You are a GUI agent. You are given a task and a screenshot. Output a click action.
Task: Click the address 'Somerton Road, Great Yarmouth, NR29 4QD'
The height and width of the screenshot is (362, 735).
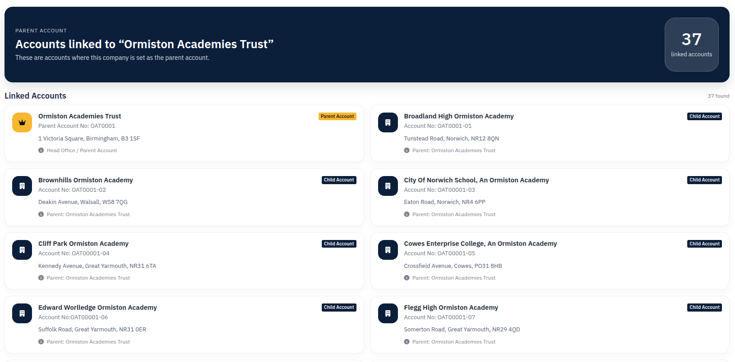coord(462,330)
